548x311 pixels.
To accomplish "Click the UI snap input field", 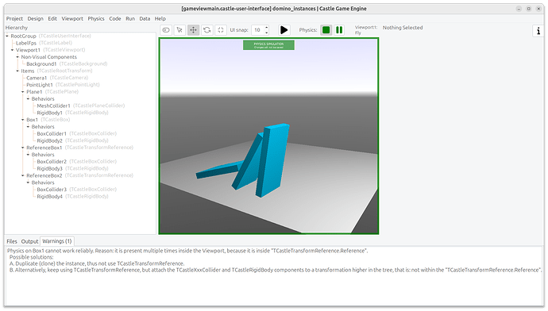I will click(257, 30).
